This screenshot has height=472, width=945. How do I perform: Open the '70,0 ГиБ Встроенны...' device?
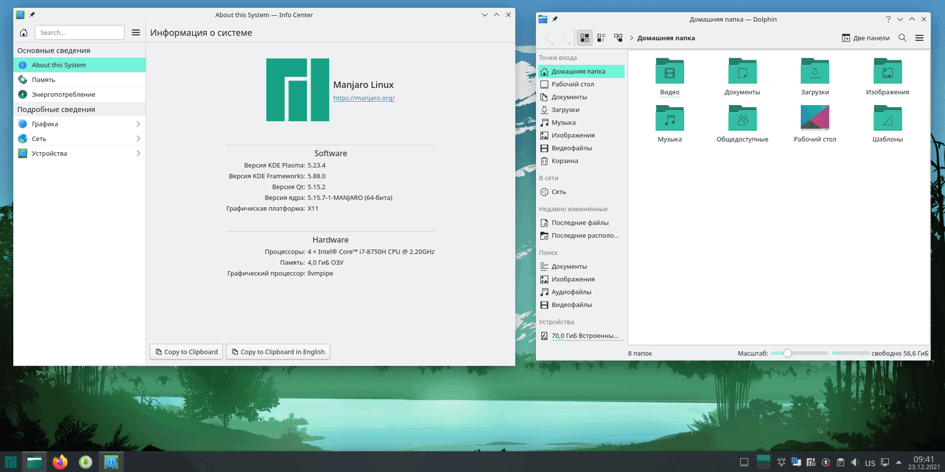[581, 336]
